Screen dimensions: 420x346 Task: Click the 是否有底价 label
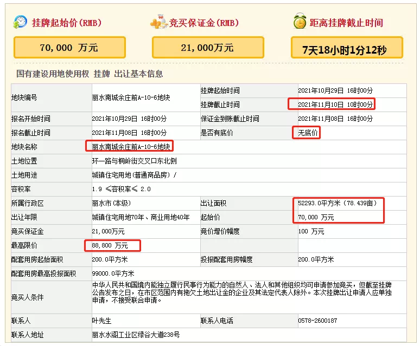[x=217, y=133]
